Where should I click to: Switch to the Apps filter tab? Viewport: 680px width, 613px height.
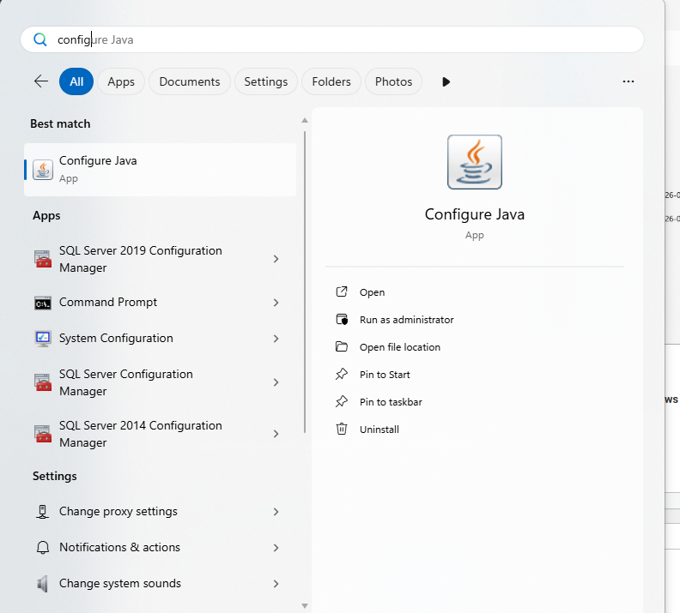121,81
